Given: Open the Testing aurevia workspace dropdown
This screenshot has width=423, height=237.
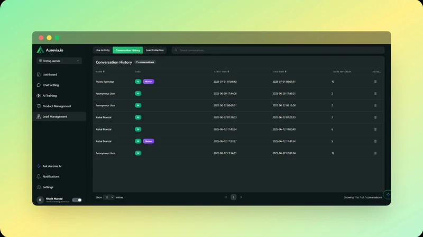Looking at the screenshot, I should point(59,61).
